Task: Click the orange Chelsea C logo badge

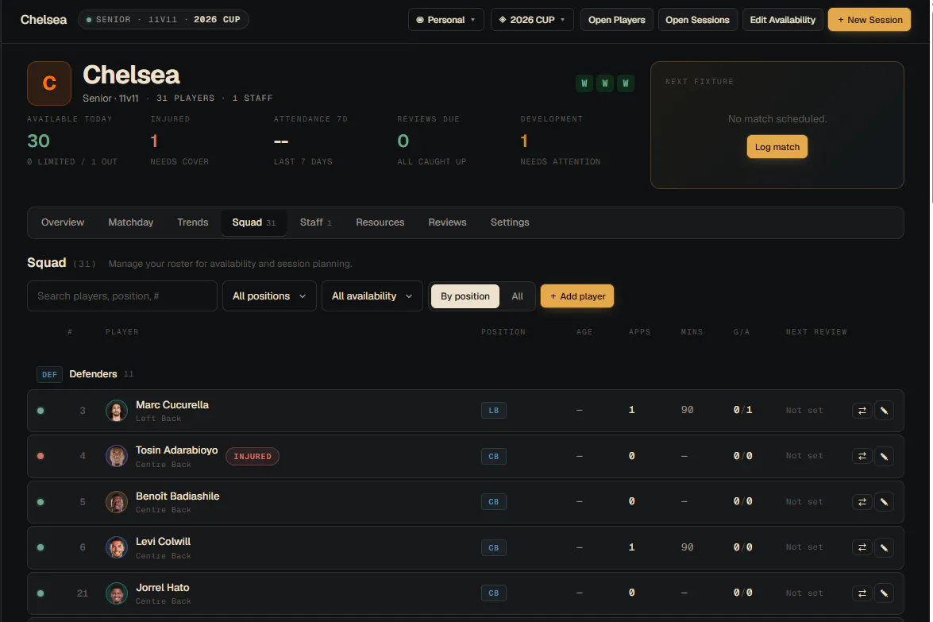Action: [49, 83]
